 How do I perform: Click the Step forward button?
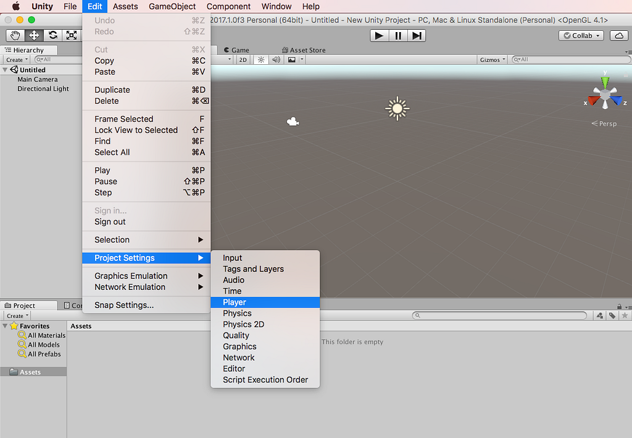tap(417, 36)
